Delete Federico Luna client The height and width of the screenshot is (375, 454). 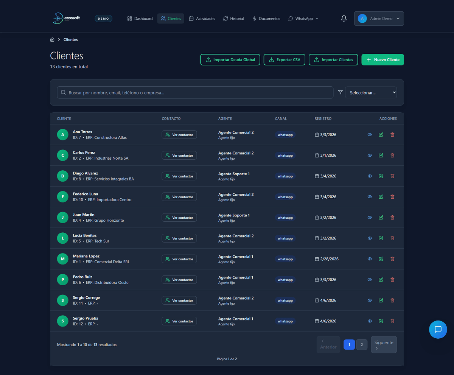[392, 197]
